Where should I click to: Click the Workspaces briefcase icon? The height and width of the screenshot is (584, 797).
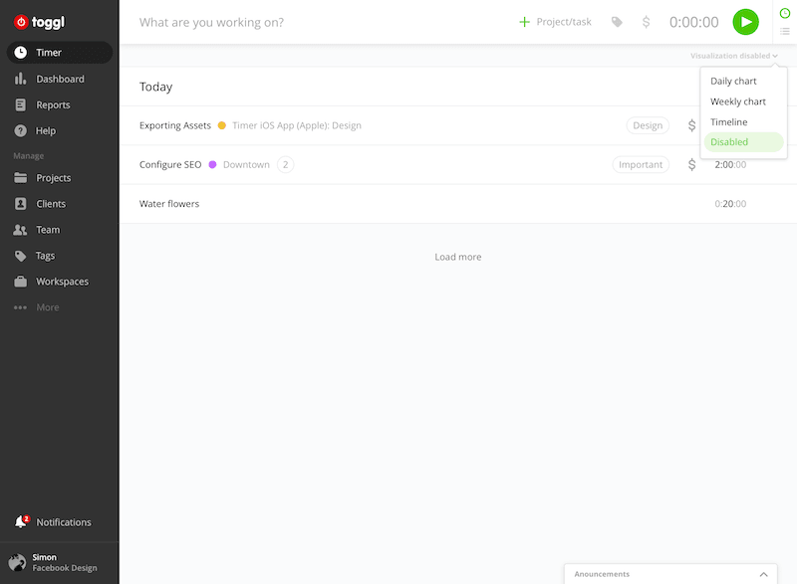(x=20, y=282)
